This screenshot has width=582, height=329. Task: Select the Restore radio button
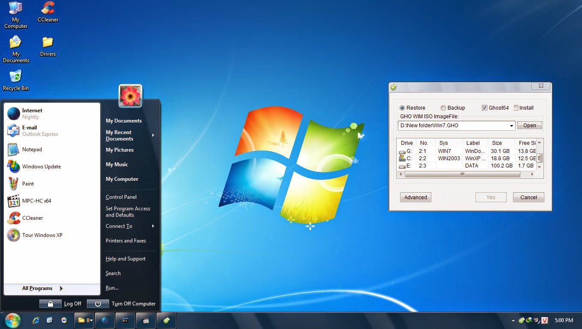(x=402, y=108)
